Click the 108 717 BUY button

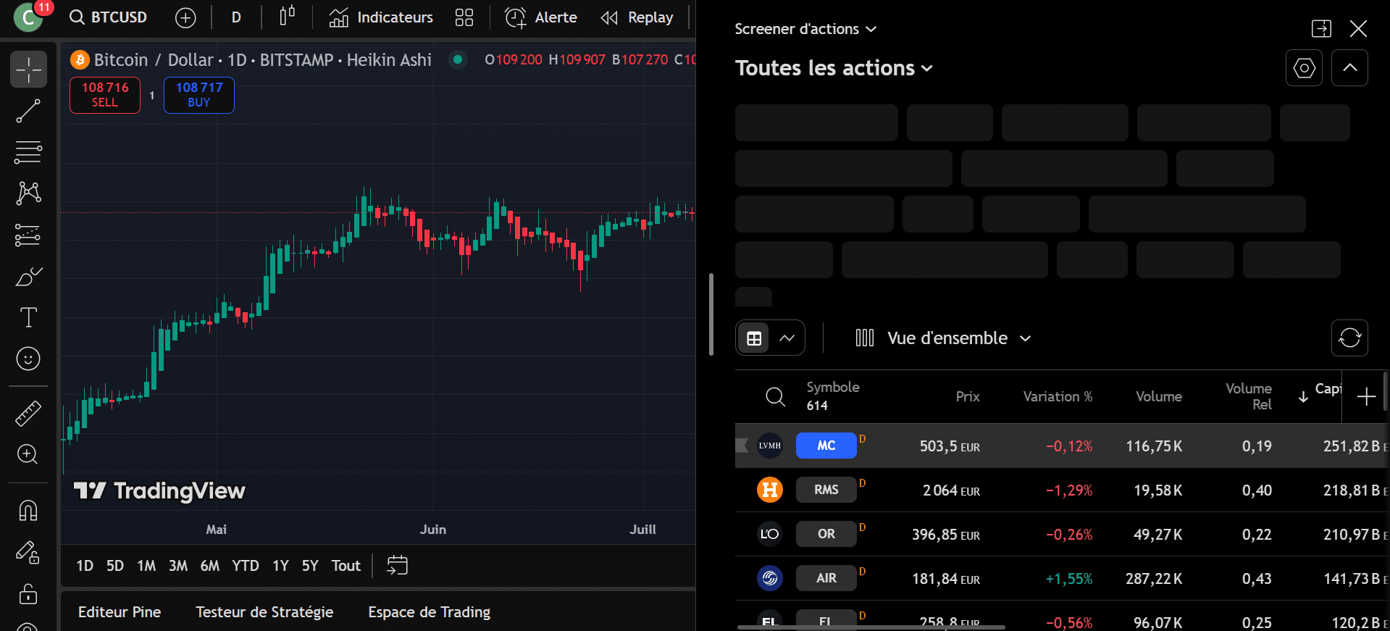coord(199,95)
